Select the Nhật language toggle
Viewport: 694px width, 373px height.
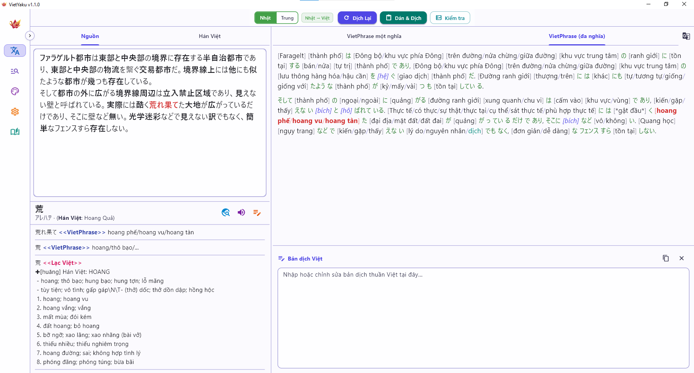click(265, 18)
